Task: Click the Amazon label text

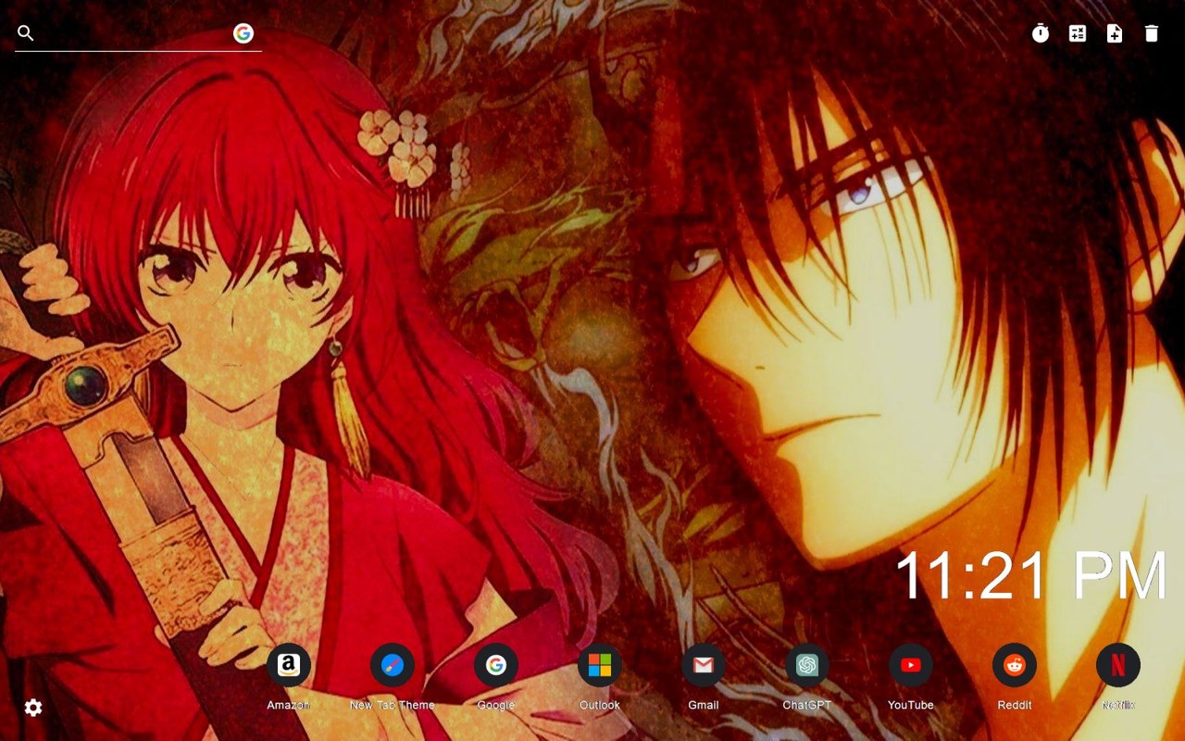Action: pyautogui.click(x=289, y=705)
